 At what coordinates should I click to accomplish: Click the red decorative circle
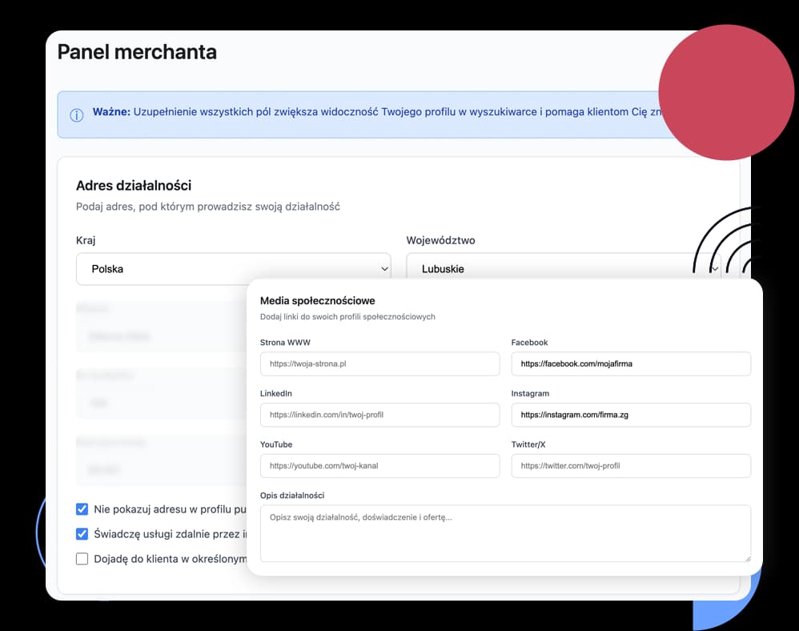point(726,92)
